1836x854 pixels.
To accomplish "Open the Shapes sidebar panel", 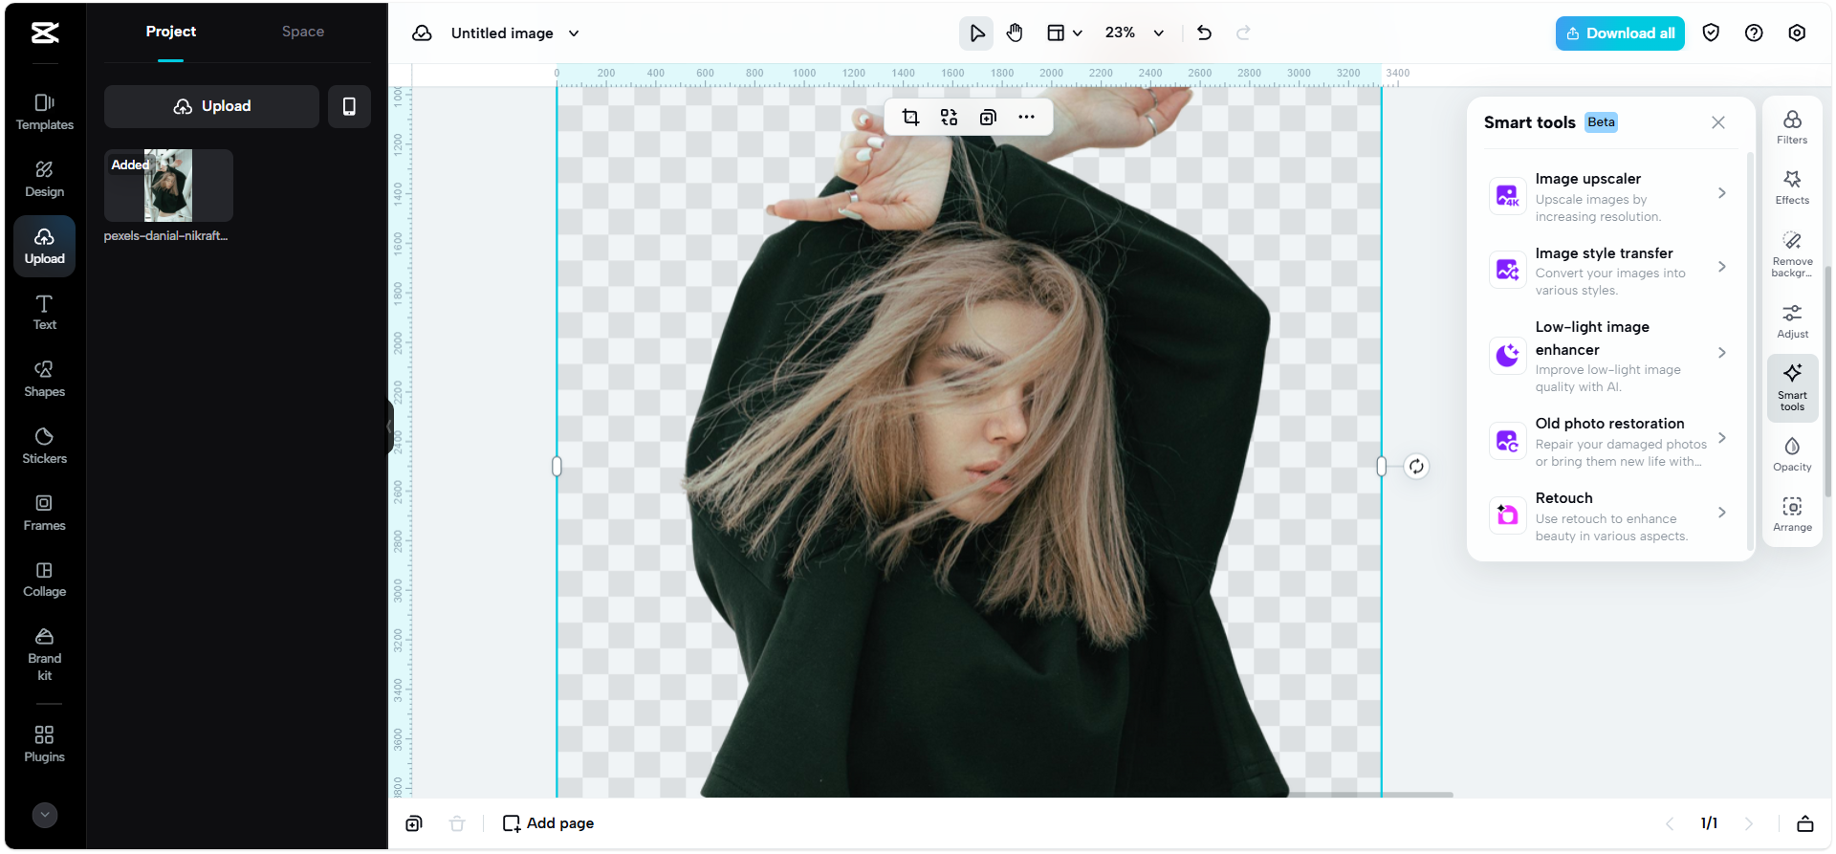I will pos(44,379).
